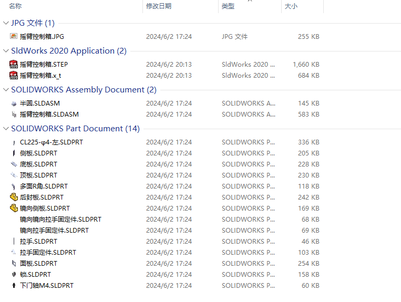Collapse the JPG 文件 (1) group

[6, 23]
